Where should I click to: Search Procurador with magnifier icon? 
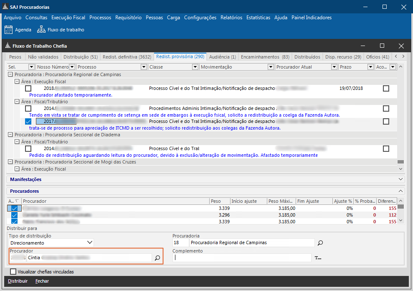coord(157,258)
